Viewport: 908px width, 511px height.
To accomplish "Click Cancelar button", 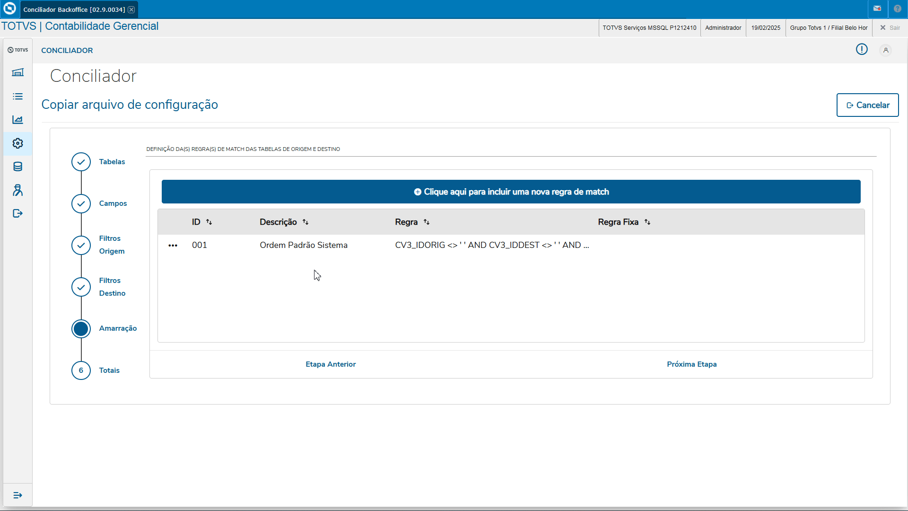I will coord(867,105).
